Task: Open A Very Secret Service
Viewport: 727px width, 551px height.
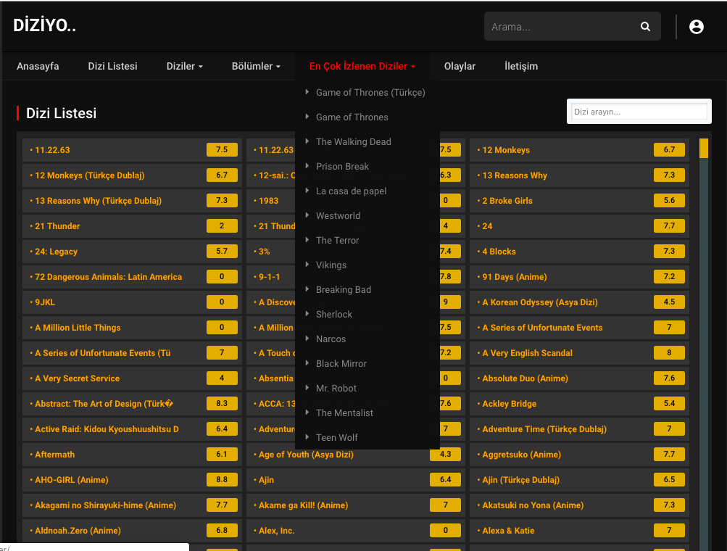Action: (x=77, y=378)
